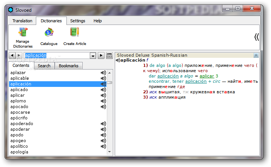
Task: Play audio for apocado
Action: coord(103,107)
